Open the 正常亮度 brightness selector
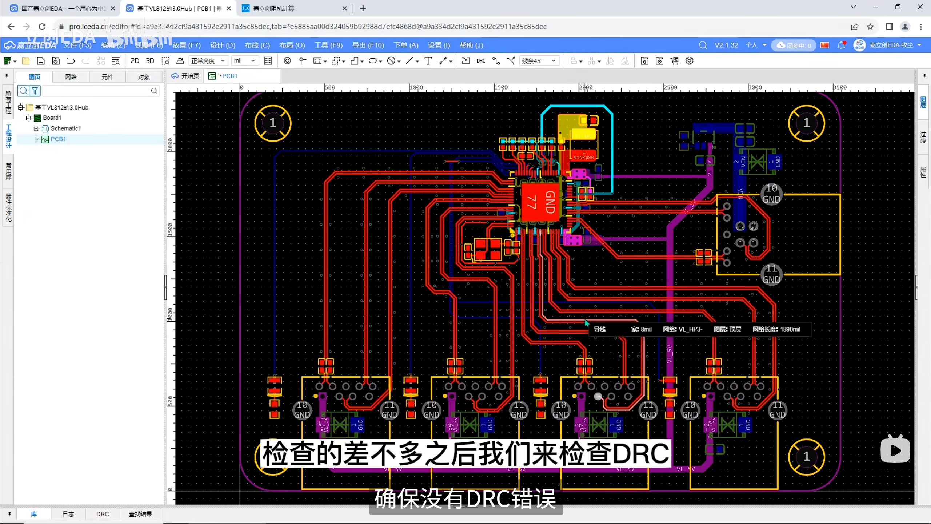This screenshot has height=524, width=931. coord(208,61)
